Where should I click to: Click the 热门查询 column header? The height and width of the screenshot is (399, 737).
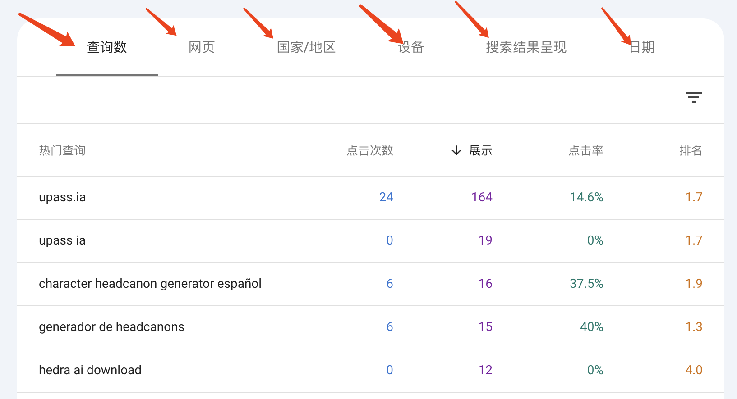click(x=62, y=150)
